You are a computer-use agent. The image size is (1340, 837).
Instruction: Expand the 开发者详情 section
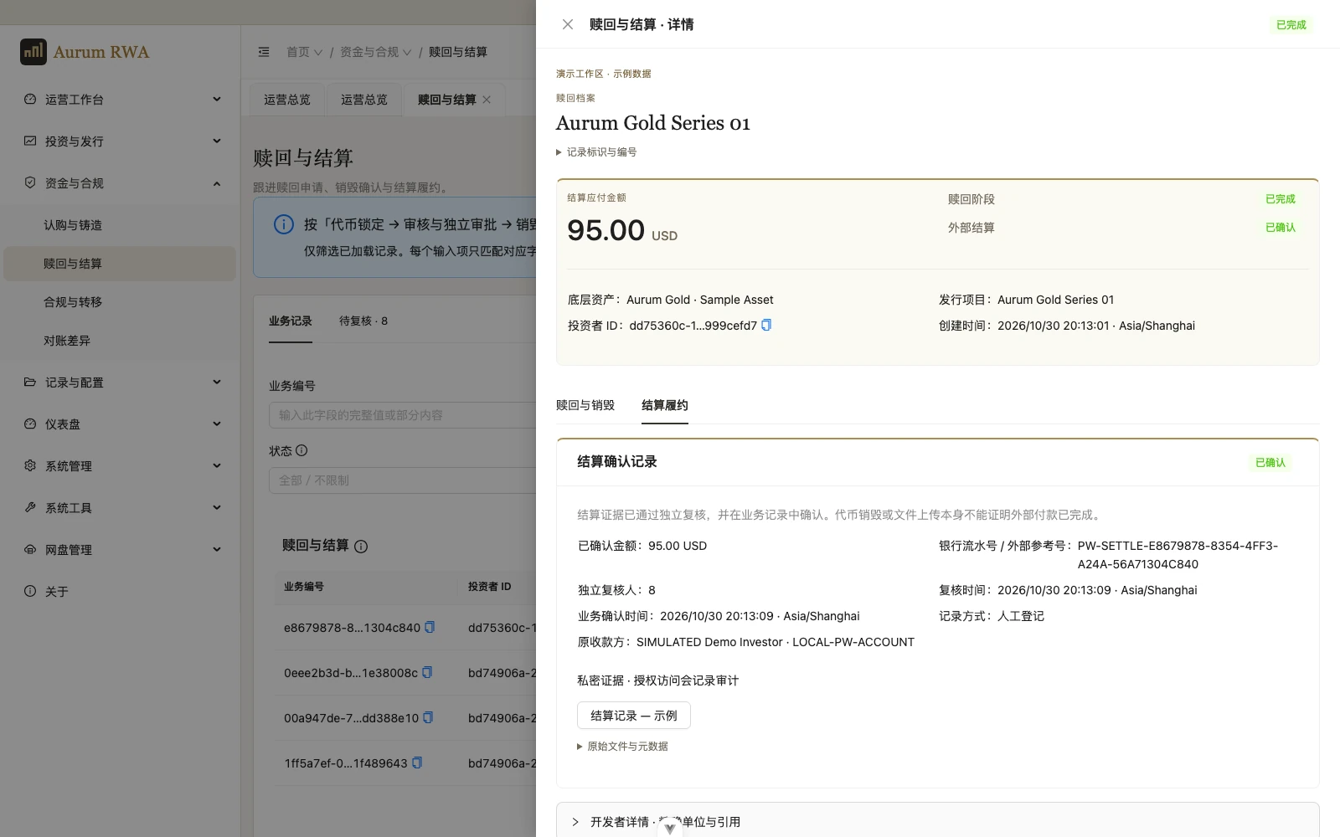[938, 822]
